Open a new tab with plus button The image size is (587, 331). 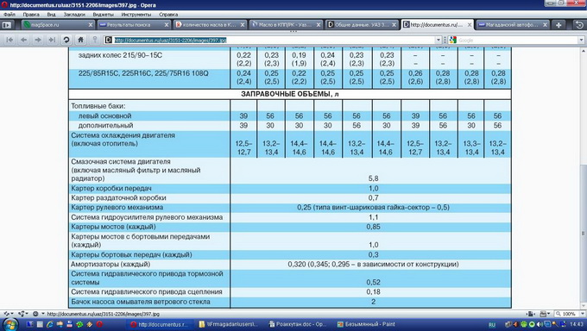click(559, 25)
